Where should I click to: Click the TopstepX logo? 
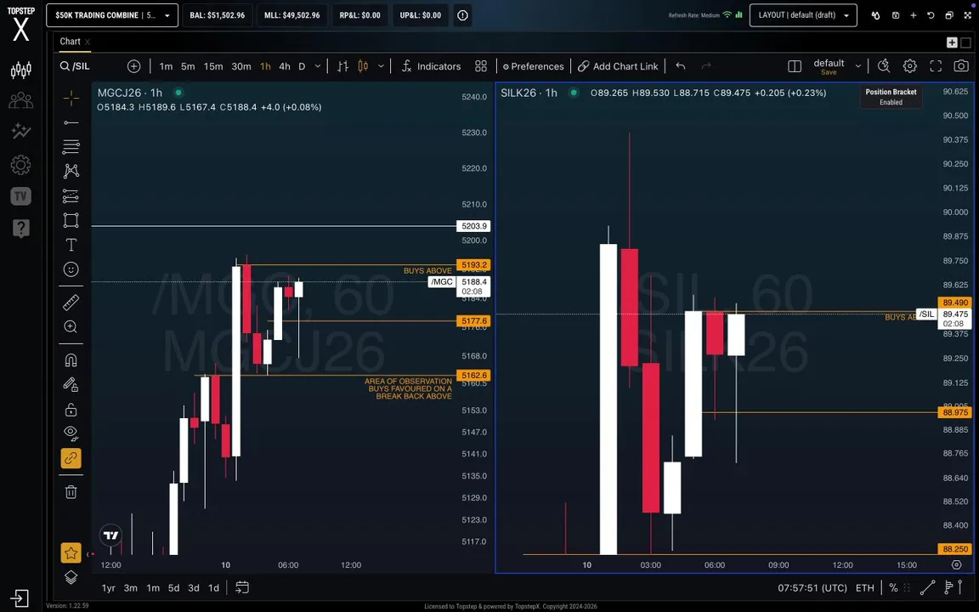(20, 25)
